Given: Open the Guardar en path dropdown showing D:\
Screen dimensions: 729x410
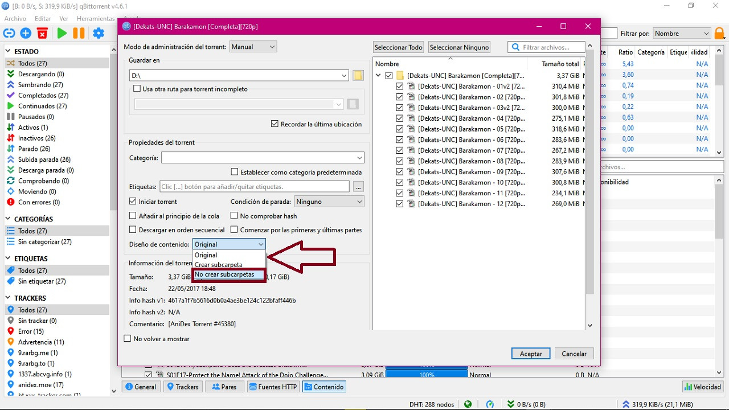Looking at the screenshot, I should click(239, 76).
